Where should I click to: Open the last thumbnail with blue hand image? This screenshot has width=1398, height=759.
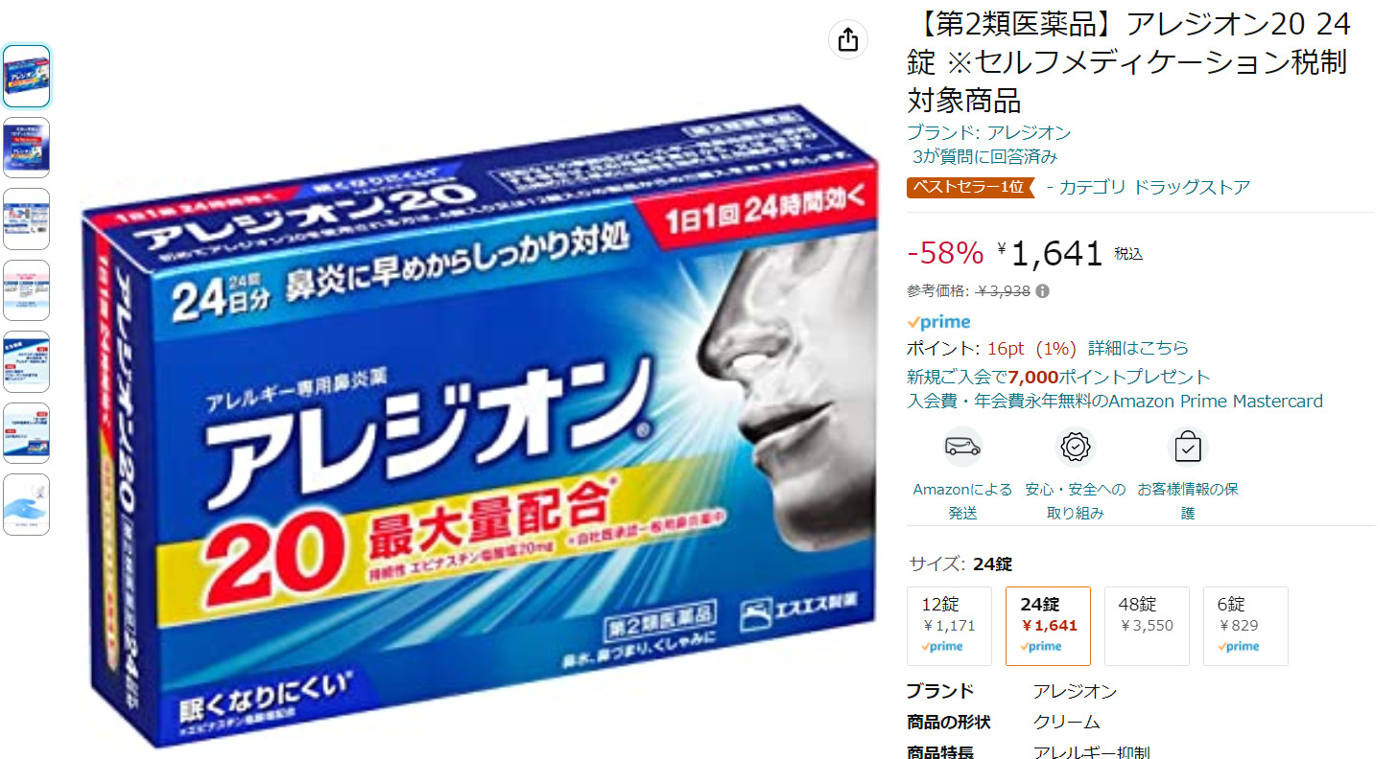(27, 504)
